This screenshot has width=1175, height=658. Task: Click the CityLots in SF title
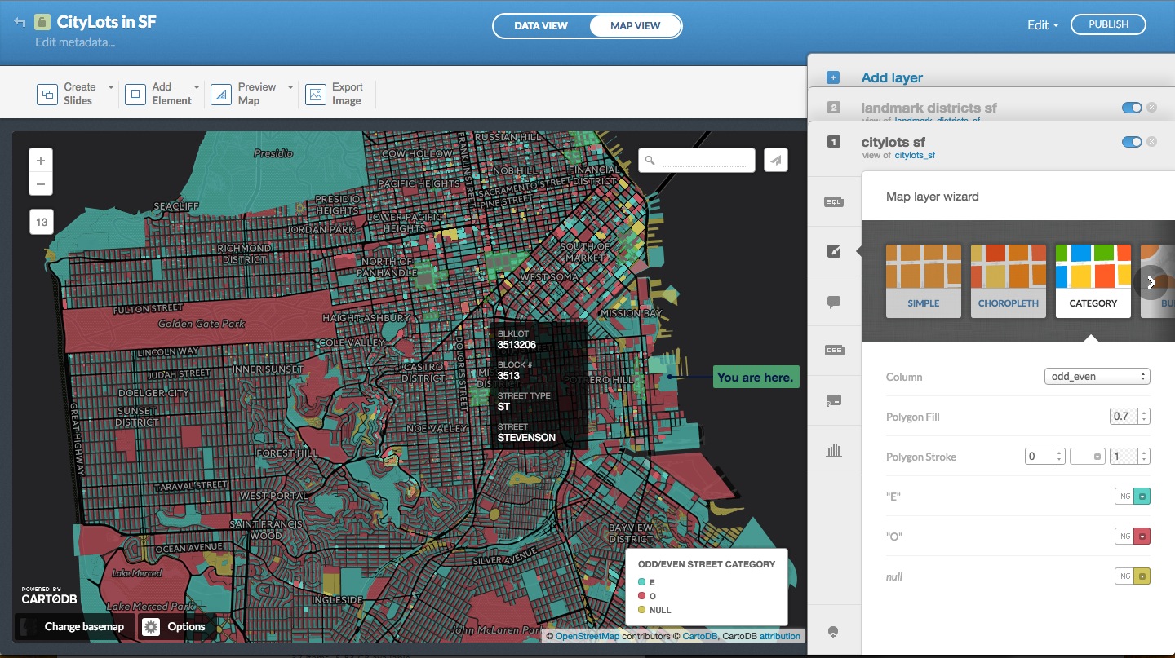click(106, 22)
